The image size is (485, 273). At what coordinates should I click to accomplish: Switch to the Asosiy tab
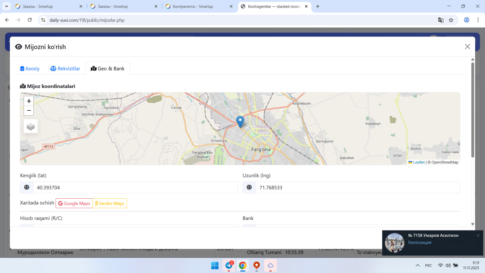[x=30, y=69]
